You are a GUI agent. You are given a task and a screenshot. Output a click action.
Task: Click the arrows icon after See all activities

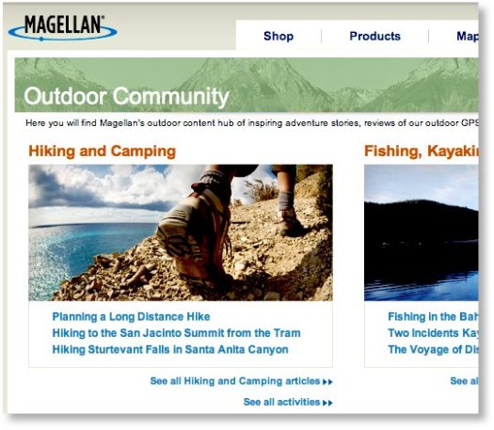(327, 403)
